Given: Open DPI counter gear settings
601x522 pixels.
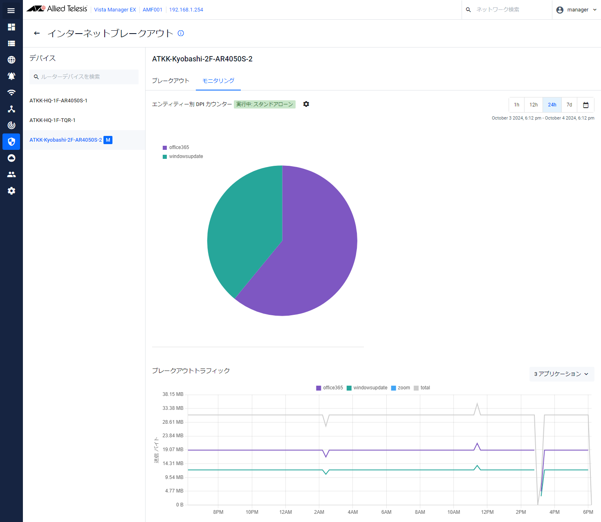Looking at the screenshot, I should (x=306, y=104).
